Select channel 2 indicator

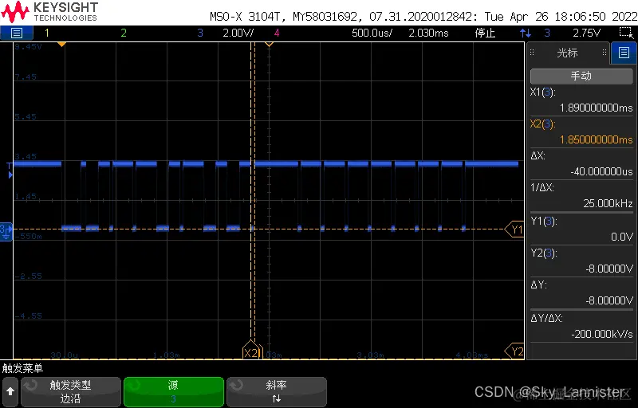coord(124,33)
